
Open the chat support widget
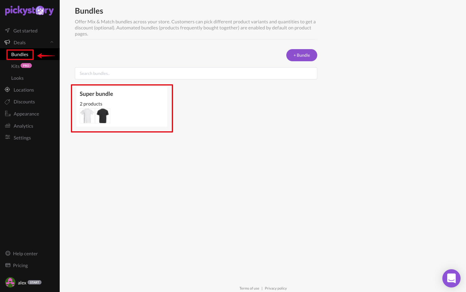(x=451, y=278)
